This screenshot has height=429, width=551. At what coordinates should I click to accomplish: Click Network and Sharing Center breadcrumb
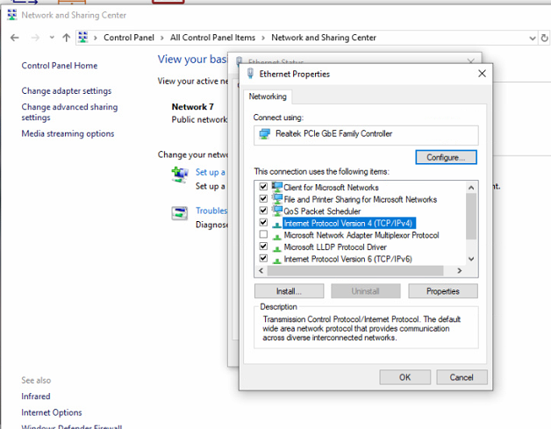(324, 38)
